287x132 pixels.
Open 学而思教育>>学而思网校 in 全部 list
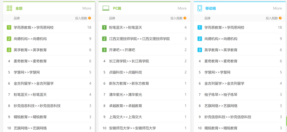pos(34,27)
